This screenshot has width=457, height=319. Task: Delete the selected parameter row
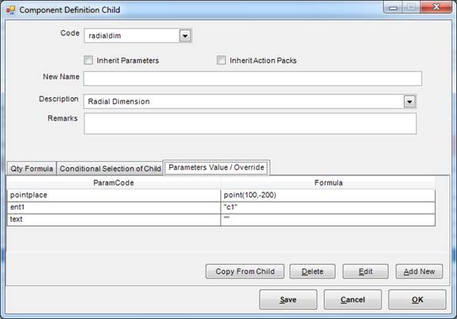[313, 271]
